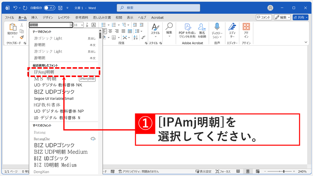Viewport: 313px width, 176px height.
Task: Click the character border A icon
Action: (94, 25)
